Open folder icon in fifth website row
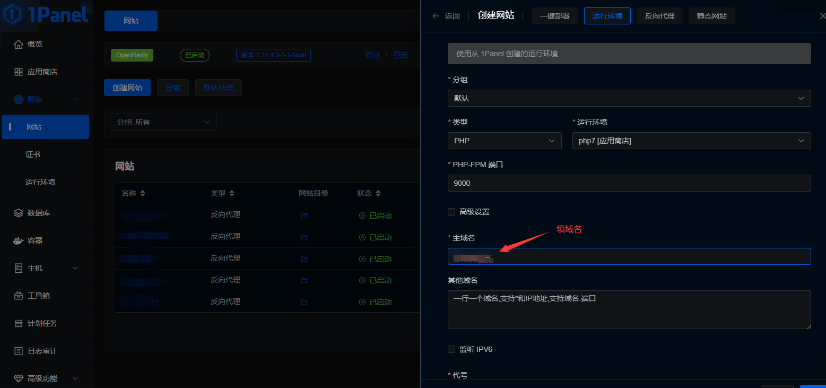 point(304,302)
